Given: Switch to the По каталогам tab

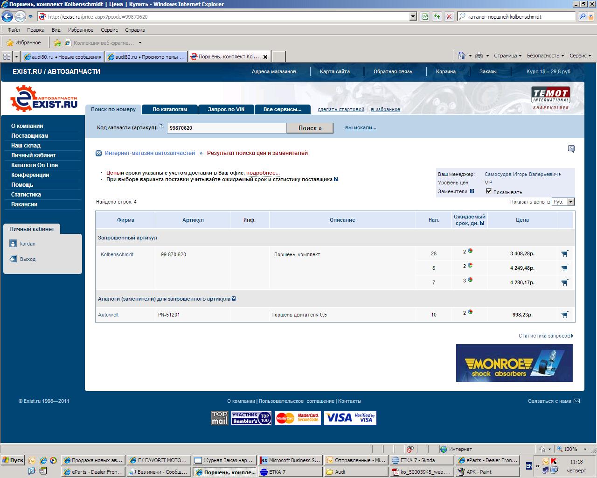Looking at the screenshot, I should coord(170,109).
